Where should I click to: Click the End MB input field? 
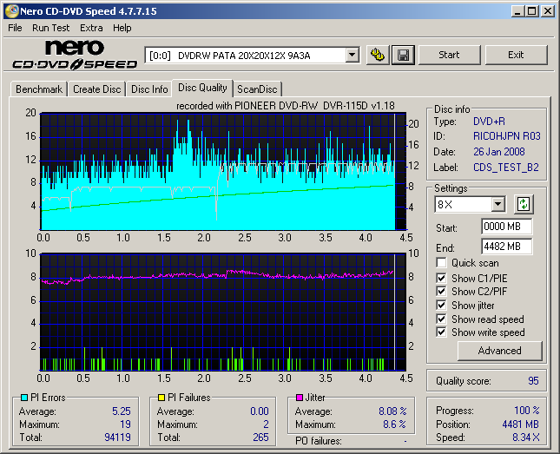point(506,247)
